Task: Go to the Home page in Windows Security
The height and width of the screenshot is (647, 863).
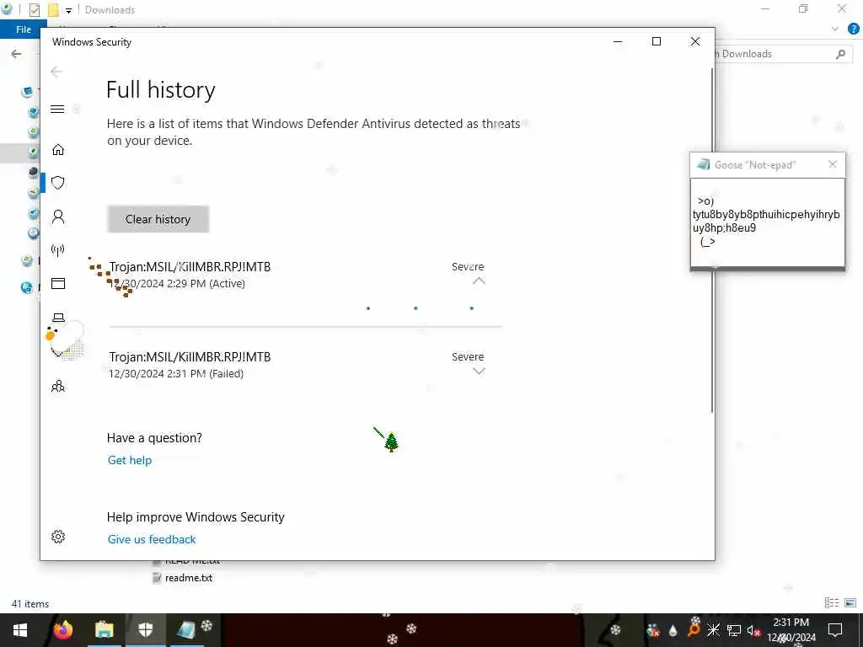Action: pos(58,150)
